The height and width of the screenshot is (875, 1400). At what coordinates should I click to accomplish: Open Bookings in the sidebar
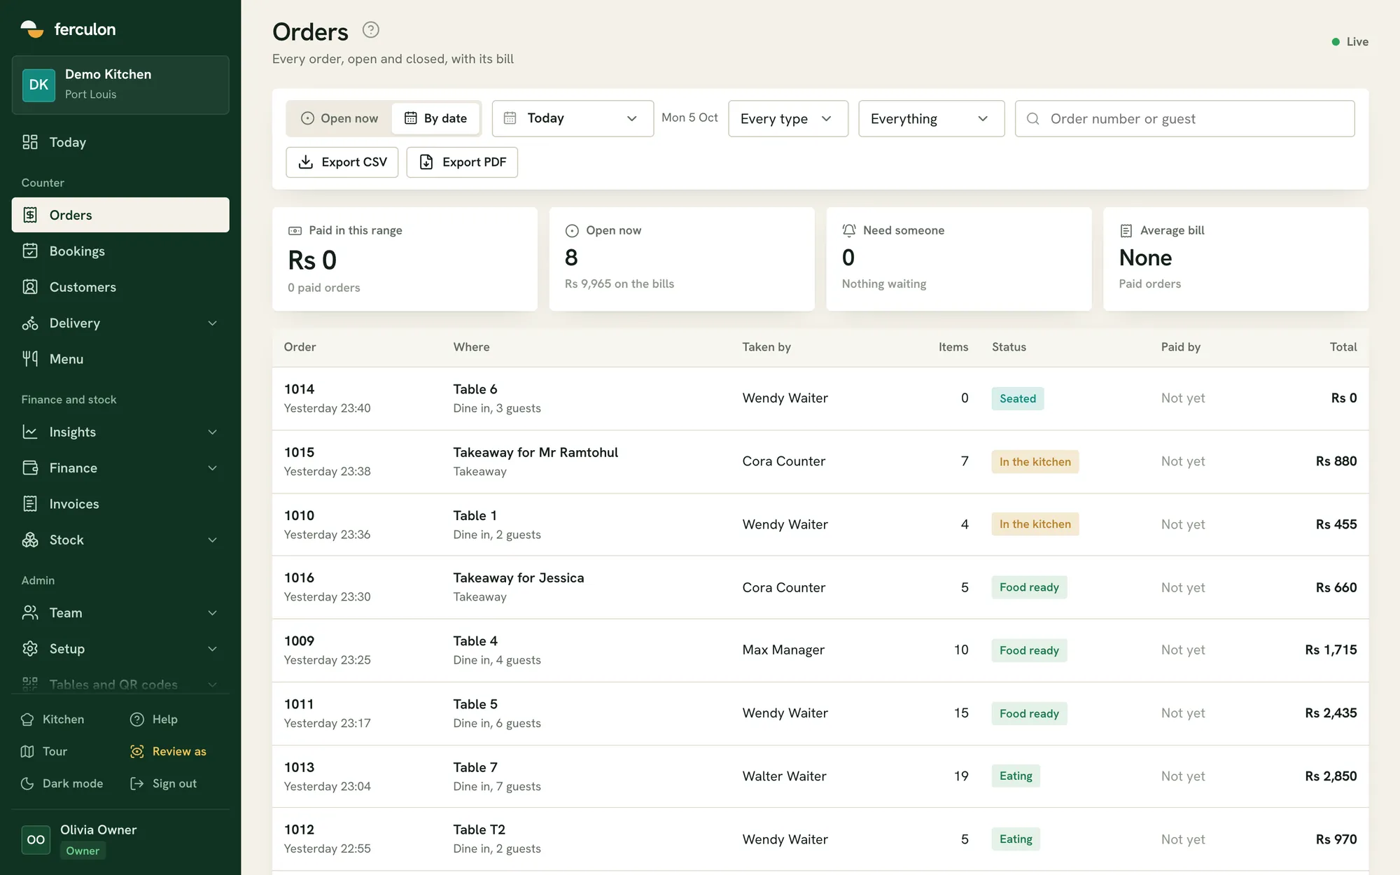120,251
